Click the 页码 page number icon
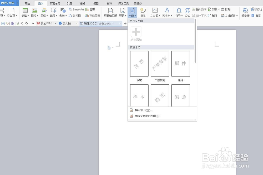 click(123, 11)
